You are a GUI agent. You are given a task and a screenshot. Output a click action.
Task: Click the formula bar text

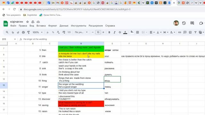35,39
